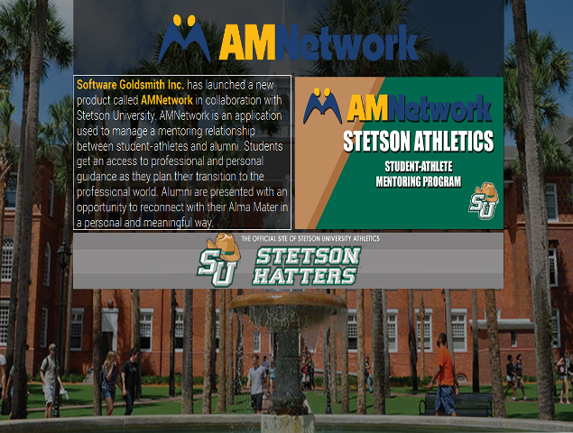Click the people icon inside green banner
Screen dimensions: 573x433
[322, 106]
